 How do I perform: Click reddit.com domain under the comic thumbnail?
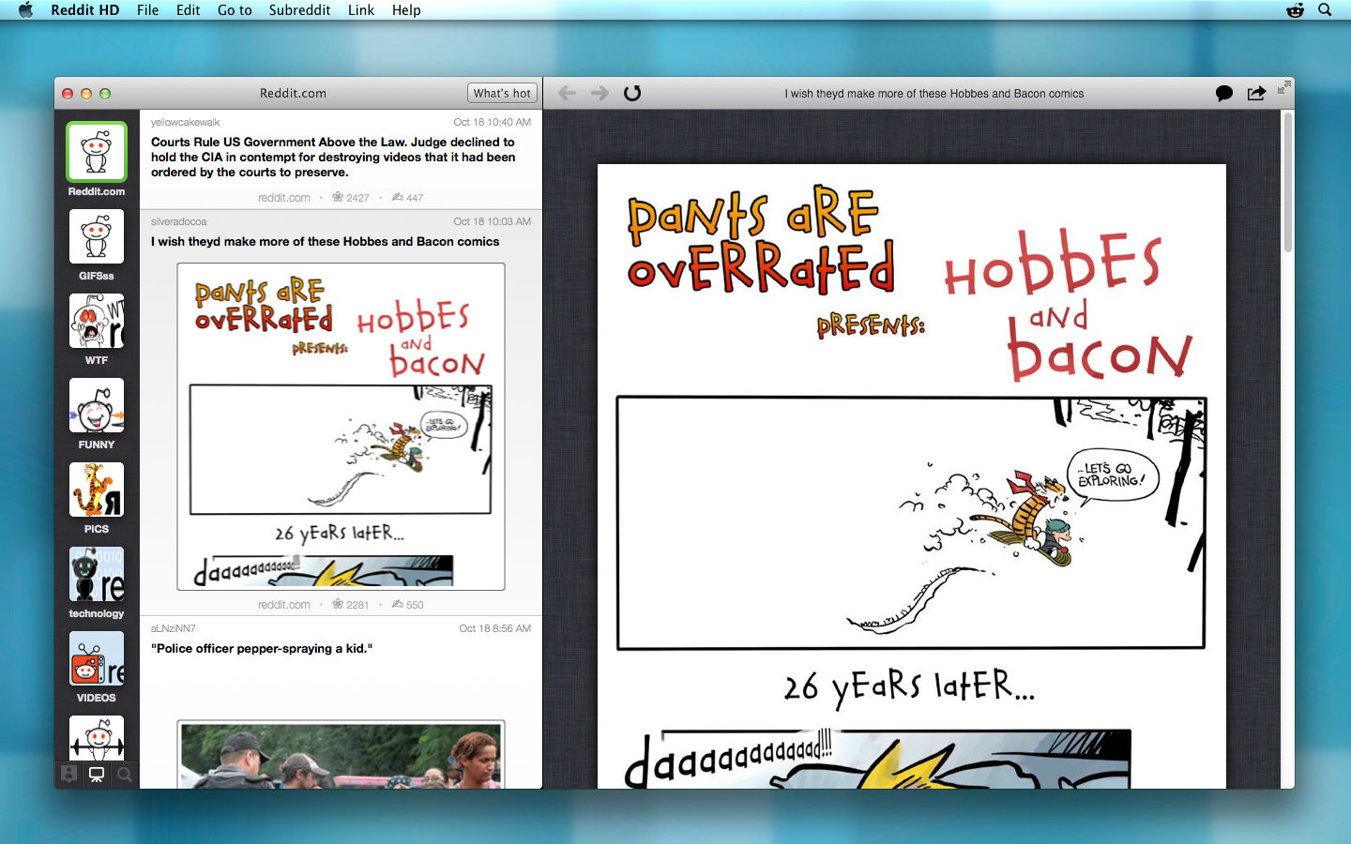[284, 605]
